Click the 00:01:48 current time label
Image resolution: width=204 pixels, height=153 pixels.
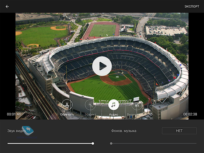tap(14, 114)
